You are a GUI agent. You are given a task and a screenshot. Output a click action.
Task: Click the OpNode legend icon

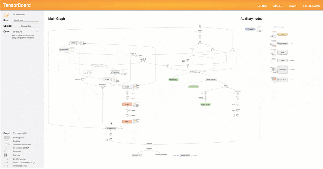pyautogui.click(x=6, y=141)
